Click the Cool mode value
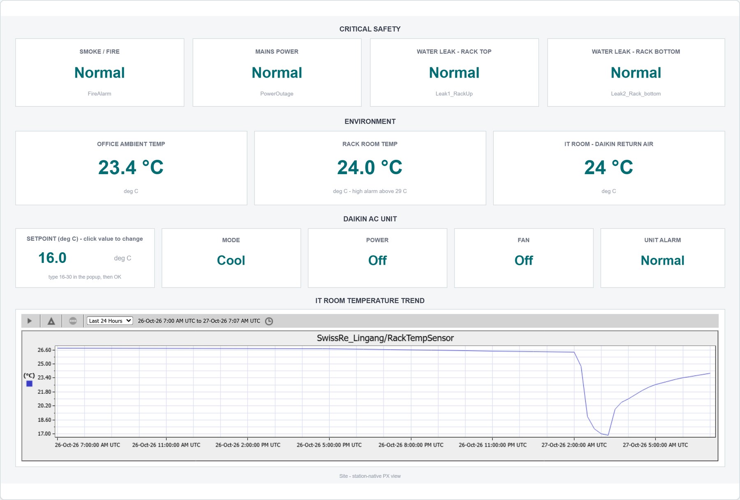740x500 pixels. coord(231,260)
